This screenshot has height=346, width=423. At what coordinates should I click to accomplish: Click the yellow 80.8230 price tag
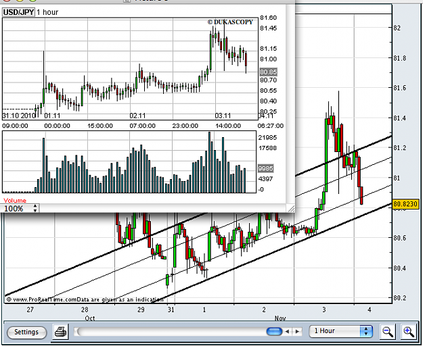[x=405, y=204]
